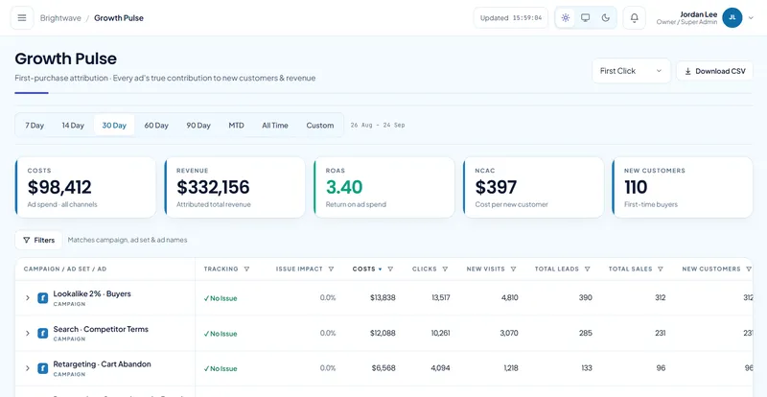The image size is (767, 397).
Task: Click Search · Competitor Terms platform icon
Action: 43,333
